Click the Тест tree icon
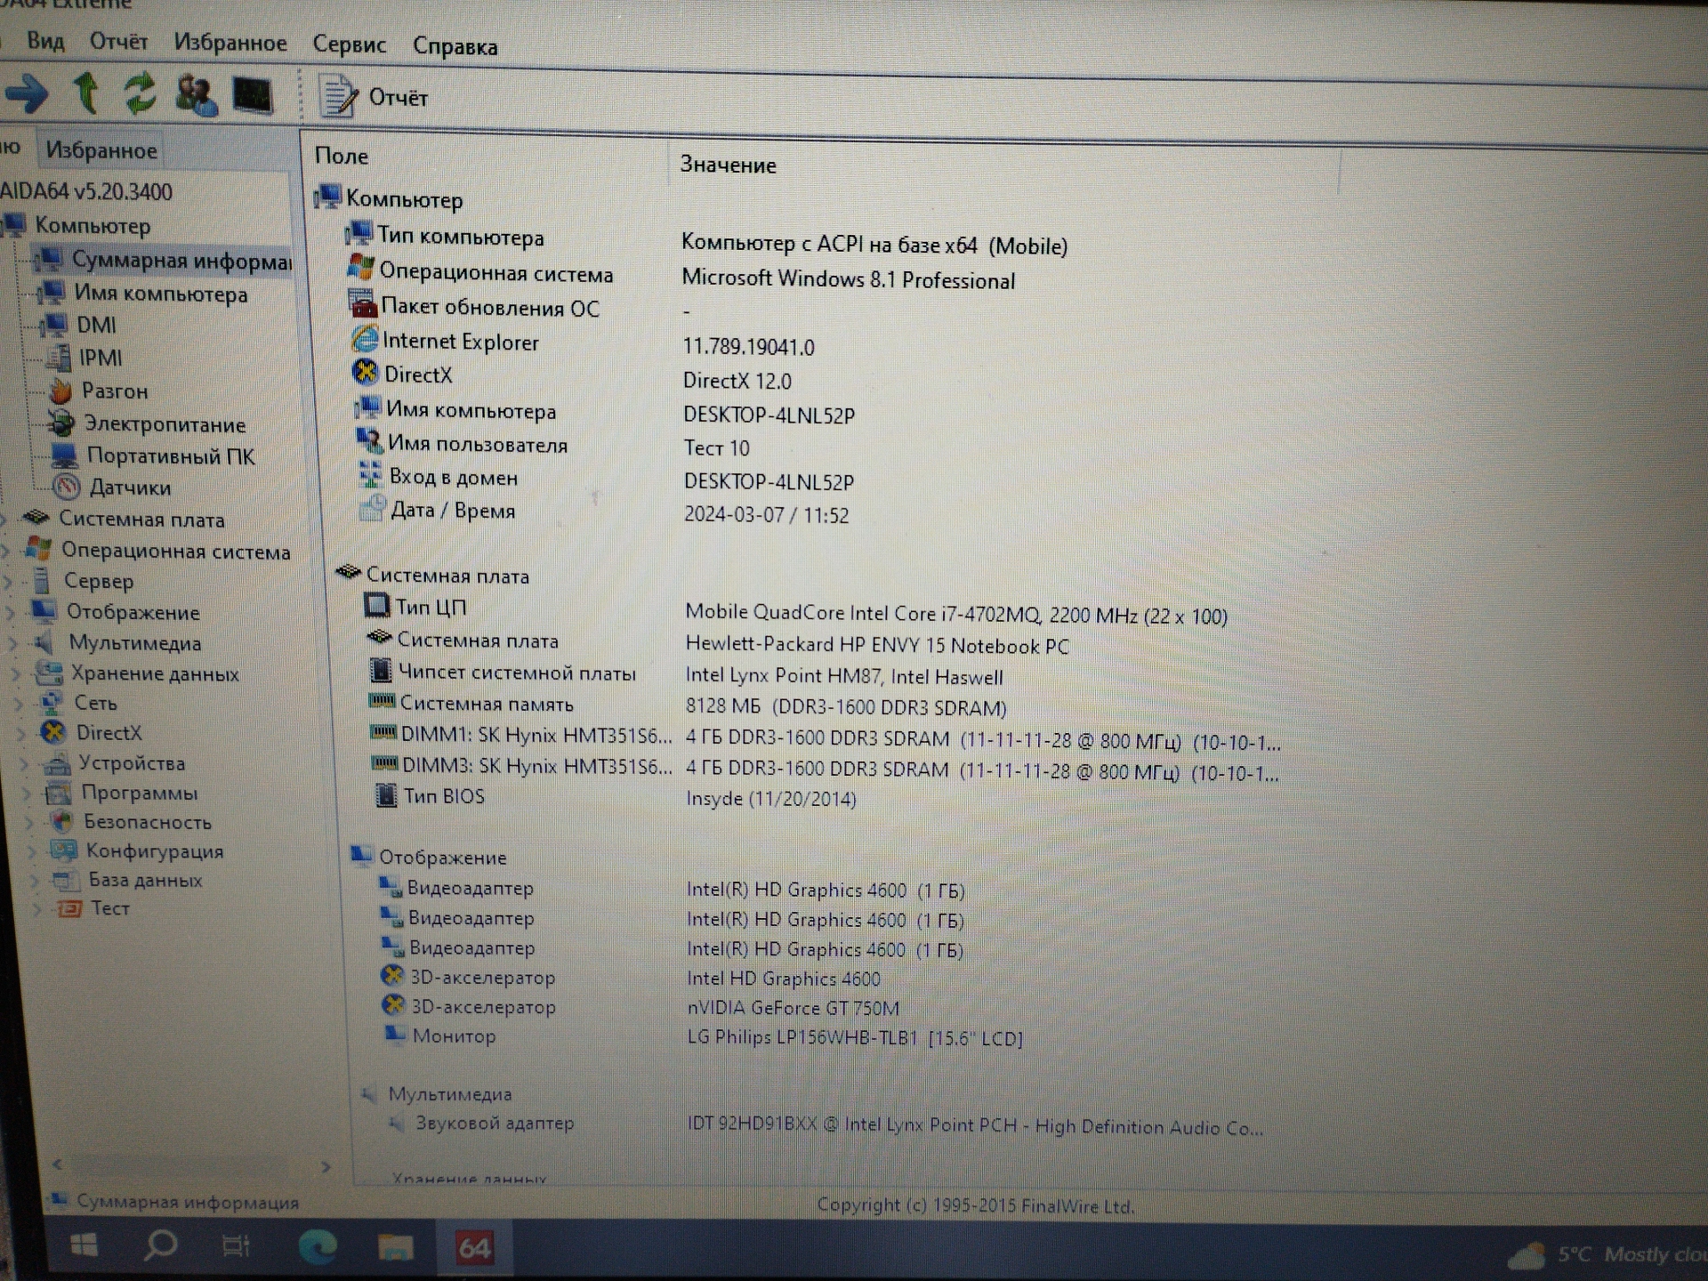 69,908
